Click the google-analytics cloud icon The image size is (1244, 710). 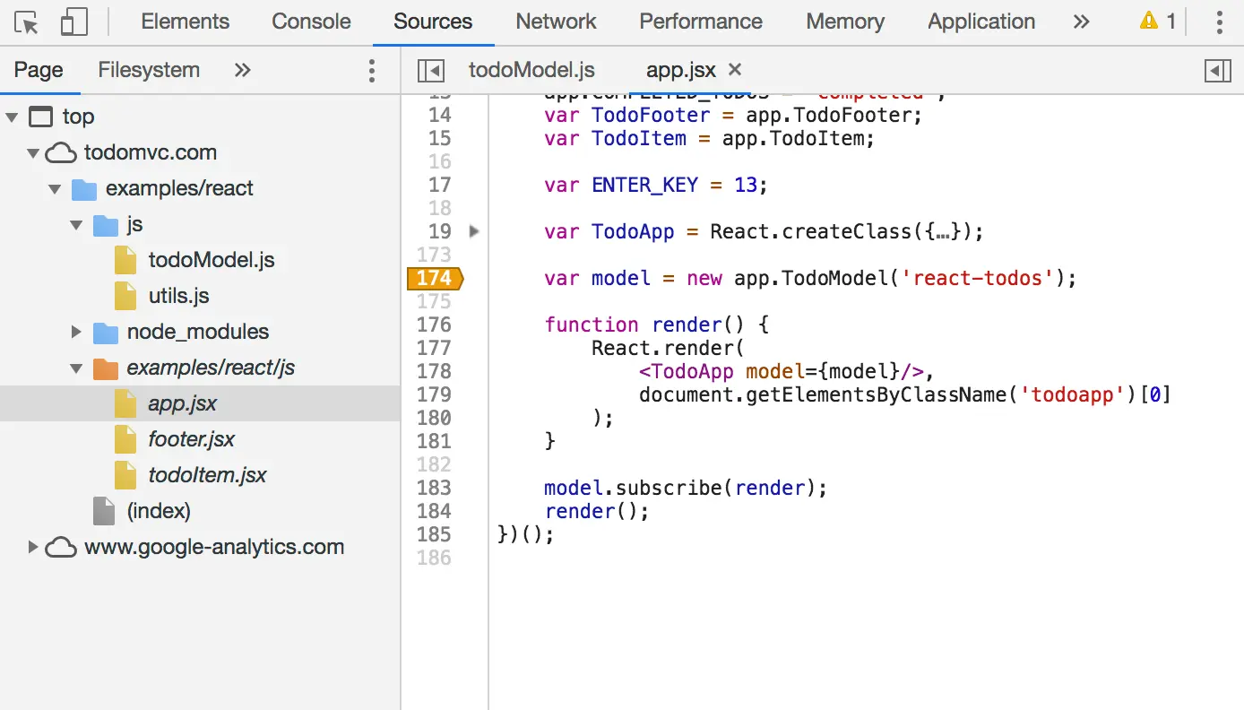pos(61,547)
